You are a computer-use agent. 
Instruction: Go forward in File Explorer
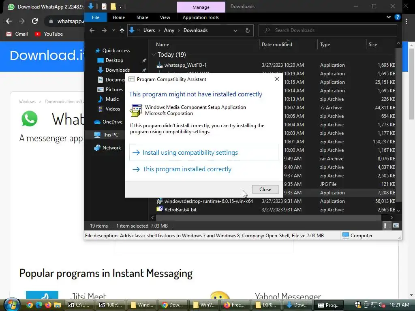[x=104, y=30]
